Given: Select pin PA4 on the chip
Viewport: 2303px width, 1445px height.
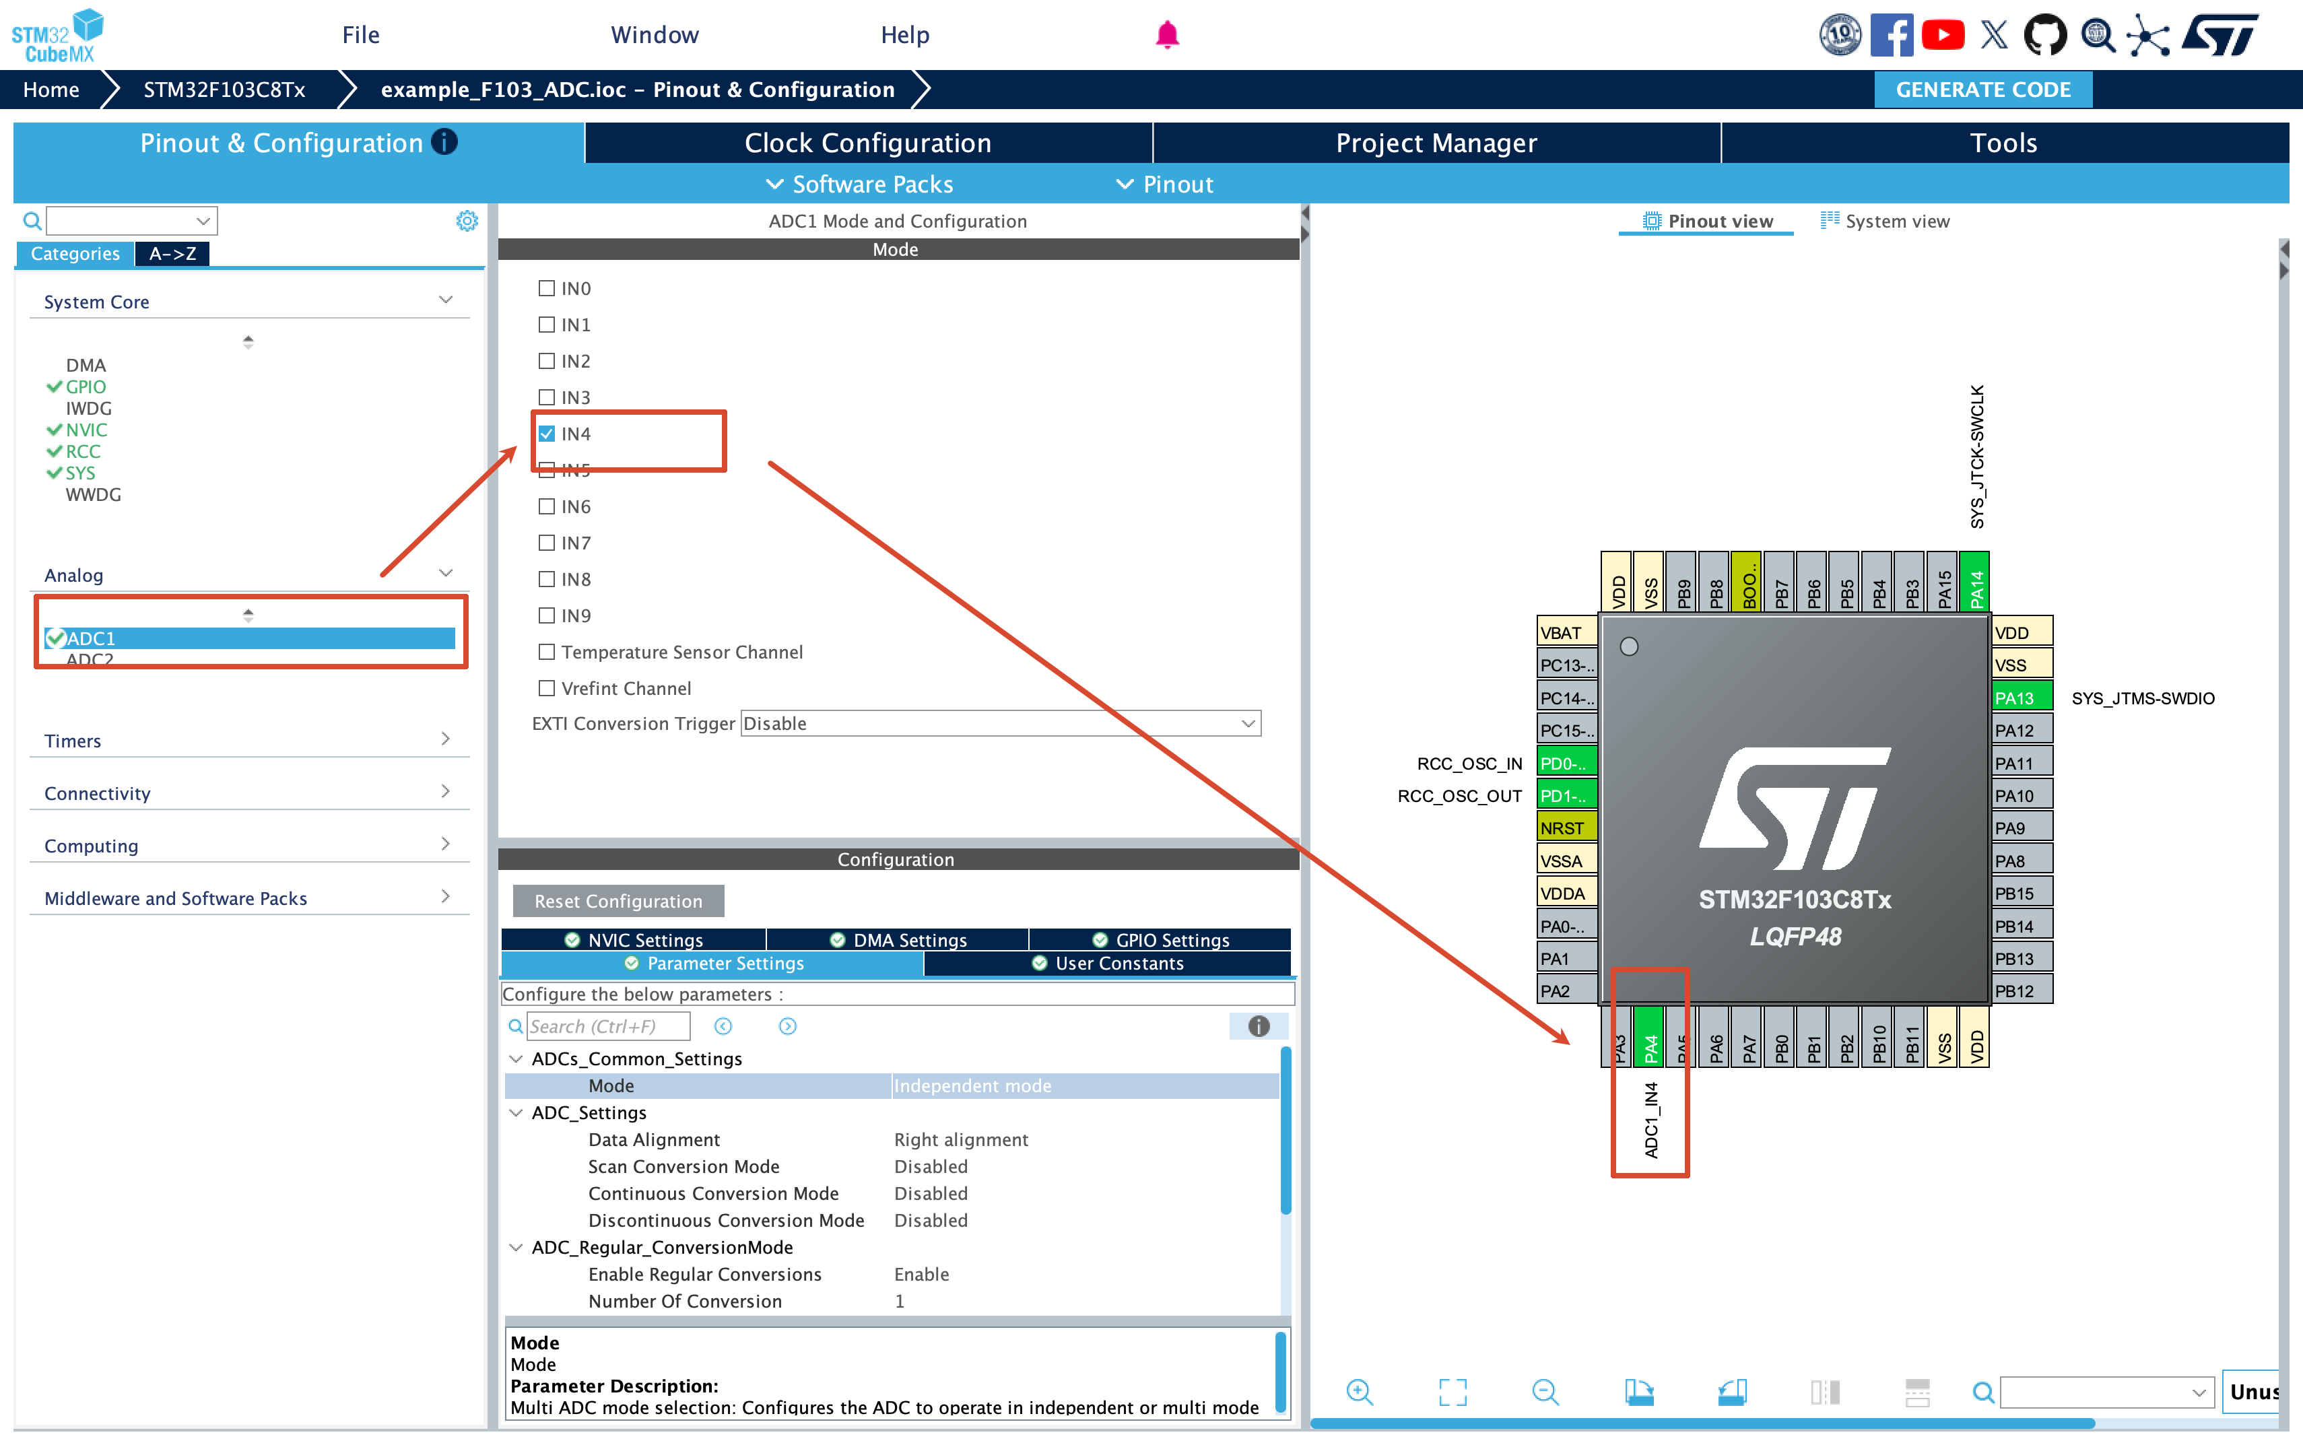Looking at the screenshot, I should [1649, 1036].
